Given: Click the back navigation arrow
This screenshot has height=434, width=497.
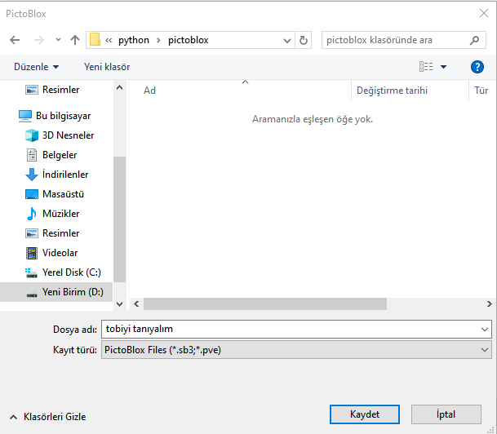Looking at the screenshot, I should (x=15, y=40).
